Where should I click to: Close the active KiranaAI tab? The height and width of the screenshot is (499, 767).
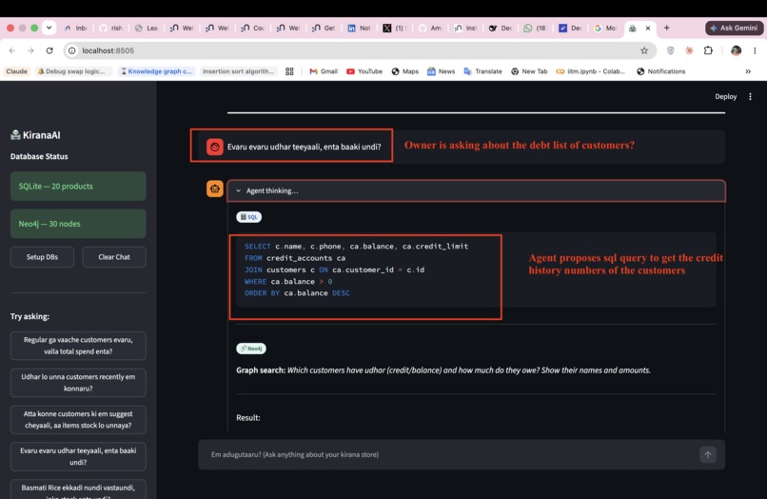click(648, 28)
